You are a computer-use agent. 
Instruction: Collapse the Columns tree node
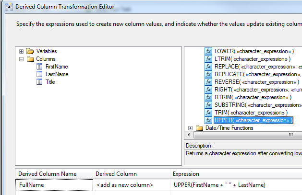coord(21,59)
